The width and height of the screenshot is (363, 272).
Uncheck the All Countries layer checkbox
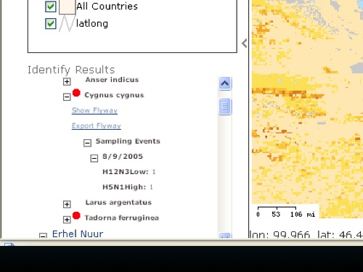(51, 7)
